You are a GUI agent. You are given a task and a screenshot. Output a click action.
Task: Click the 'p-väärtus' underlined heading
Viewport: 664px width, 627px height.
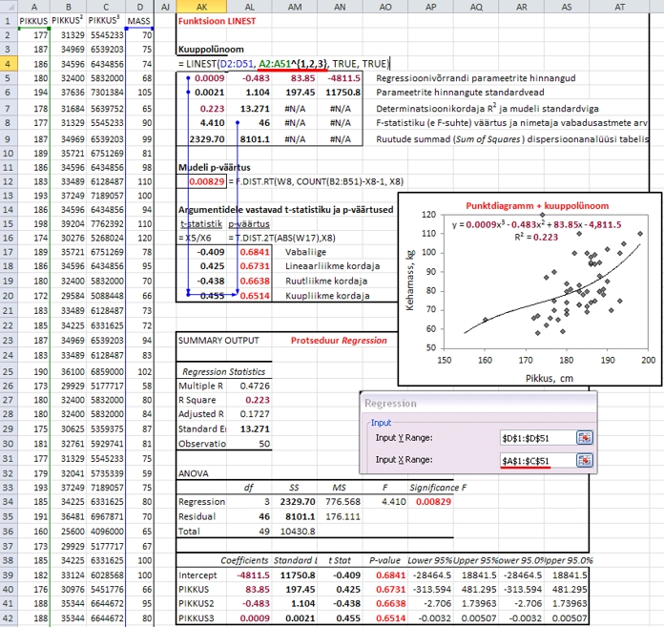click(249, 223)
